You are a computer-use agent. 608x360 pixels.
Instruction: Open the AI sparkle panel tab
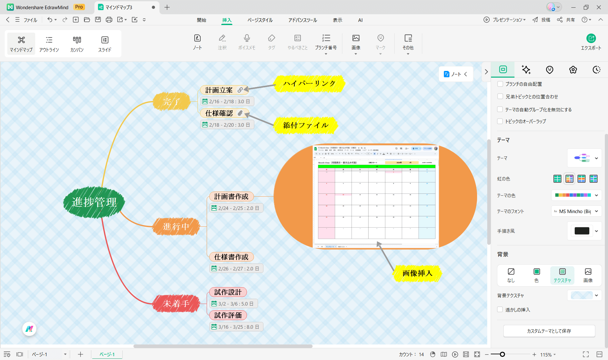tap(526, 70)
